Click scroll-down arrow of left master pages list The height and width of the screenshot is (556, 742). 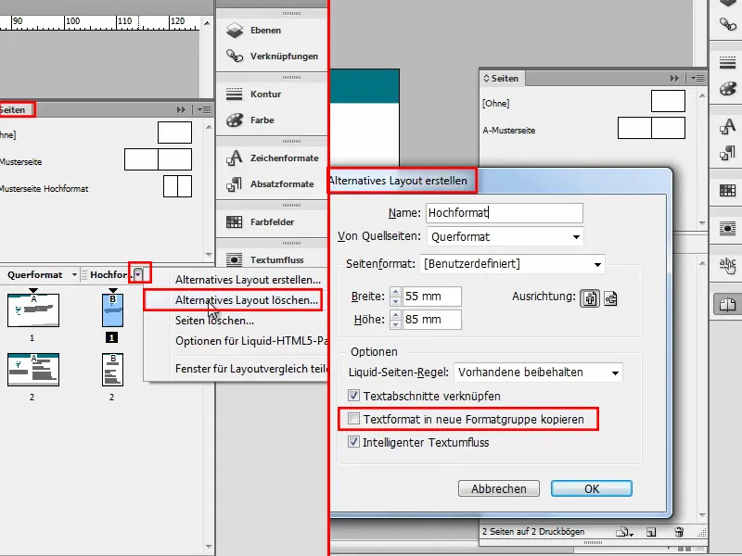coord(209,254)
